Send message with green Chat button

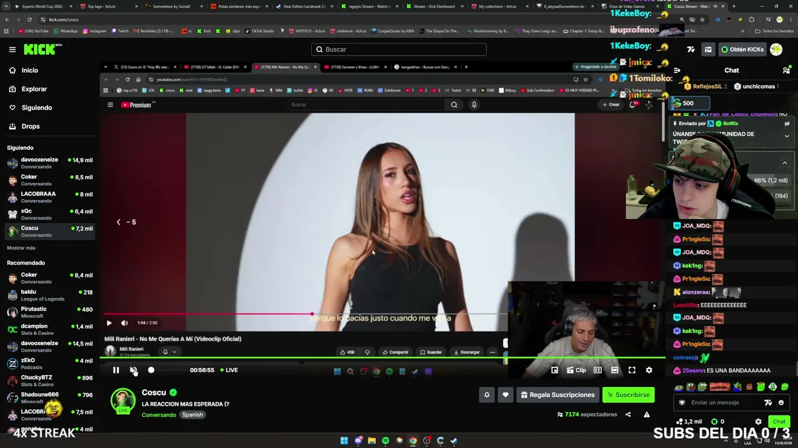(779, 421)
